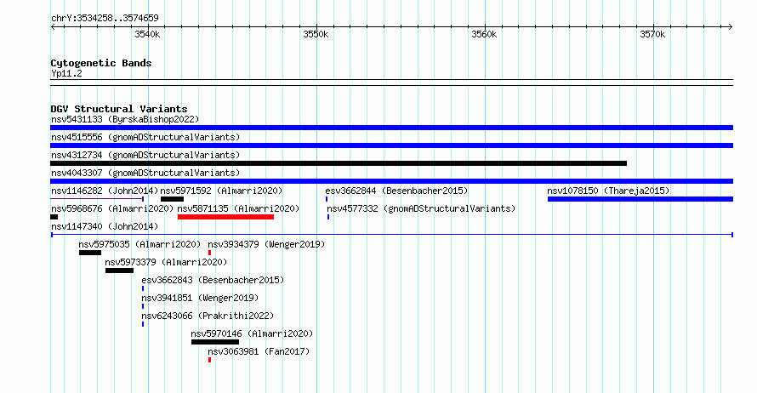Click the thin blue line of nsv1147340
Image resolution: width=757 pixels, height=393 pixels.
(391, 235)
